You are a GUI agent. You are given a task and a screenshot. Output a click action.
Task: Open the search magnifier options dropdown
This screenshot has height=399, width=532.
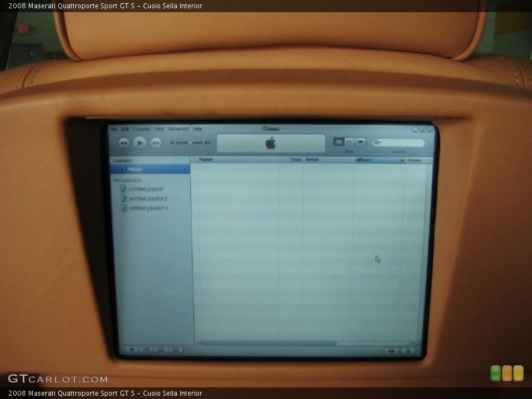(x=377, y=142)
